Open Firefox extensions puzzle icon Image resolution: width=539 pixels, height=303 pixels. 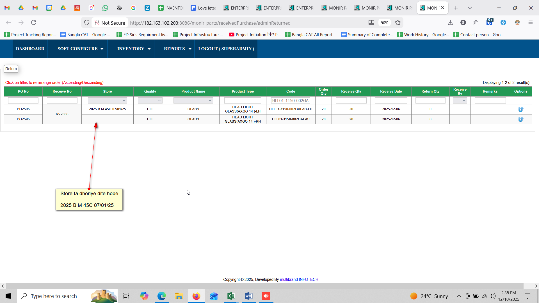(x=476, y=23)
